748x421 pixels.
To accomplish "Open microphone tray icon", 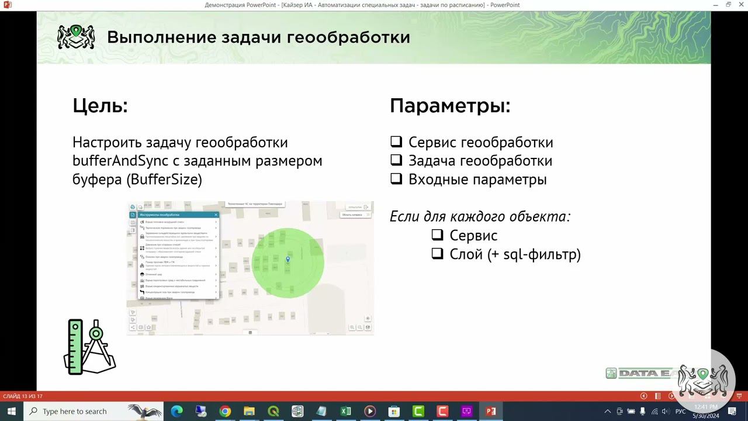I will coord(643,412).
